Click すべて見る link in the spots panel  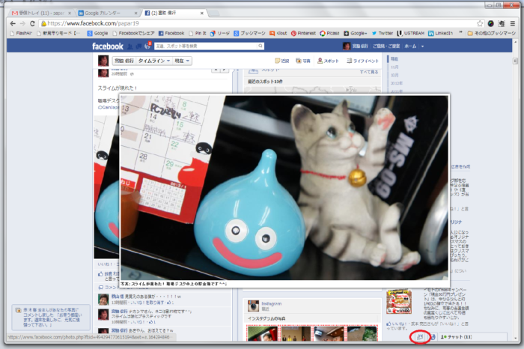(x=369, y=72)
